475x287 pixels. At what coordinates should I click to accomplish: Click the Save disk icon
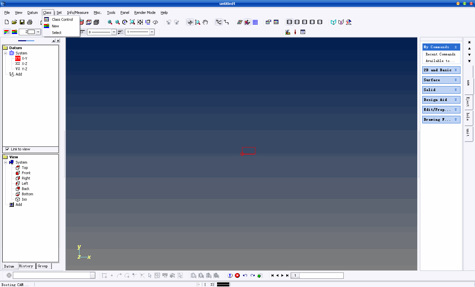tap(22, 22)
